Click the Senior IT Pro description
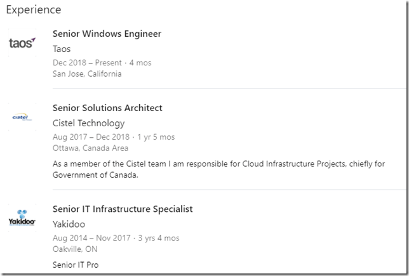 pyautogui.click(x=76, y=265)
